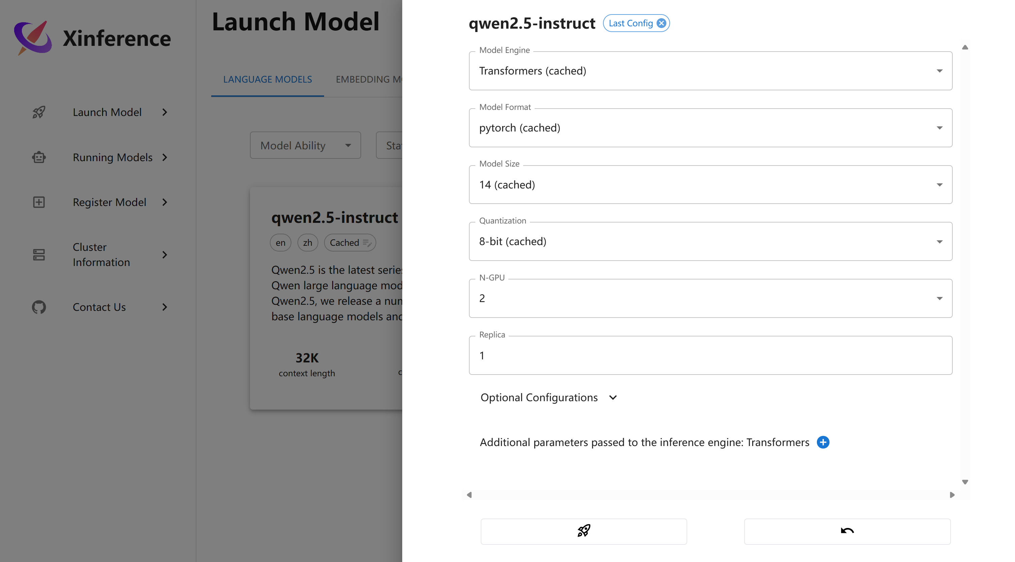Open the Quantization dropdown
The width and height of the screenshot is (1015, 562).
(710, 241)
